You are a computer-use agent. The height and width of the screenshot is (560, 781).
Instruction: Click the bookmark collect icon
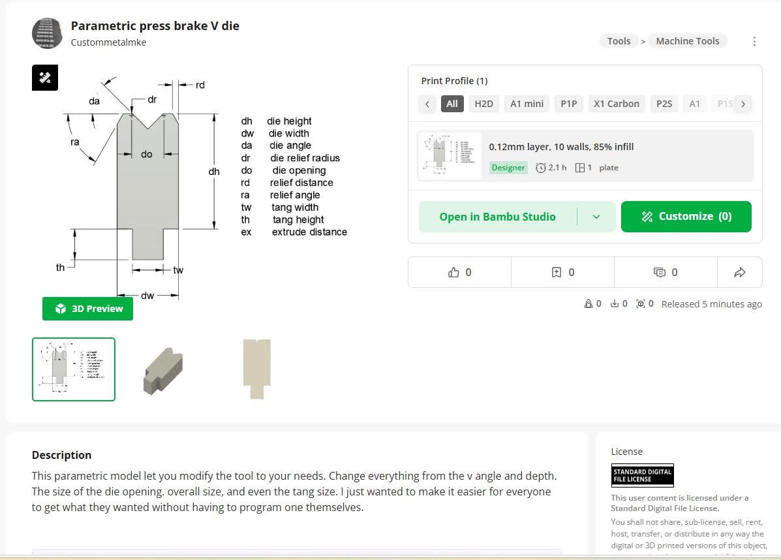tap(557, 272)
